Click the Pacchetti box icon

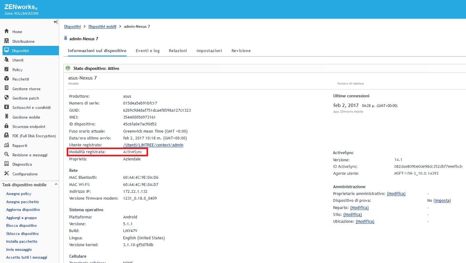(7, 79)
